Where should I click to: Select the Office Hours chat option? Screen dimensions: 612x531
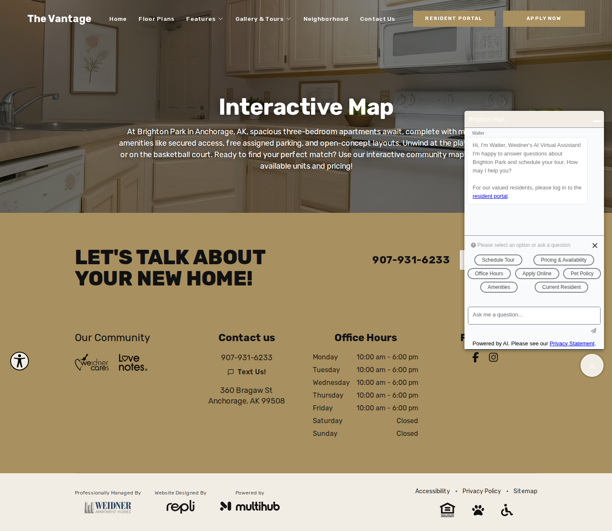(489, 274)
